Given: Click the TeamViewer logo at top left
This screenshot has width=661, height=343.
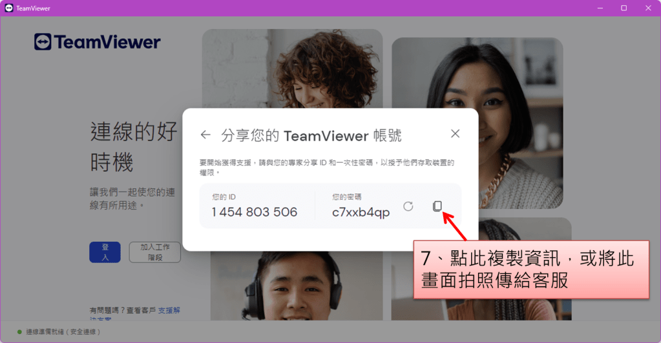Looking at the screenshot, I should coord(98,43).
